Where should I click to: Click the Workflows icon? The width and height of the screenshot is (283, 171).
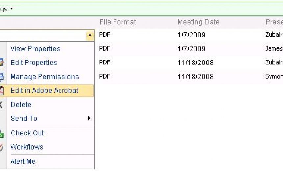(2, 147)
